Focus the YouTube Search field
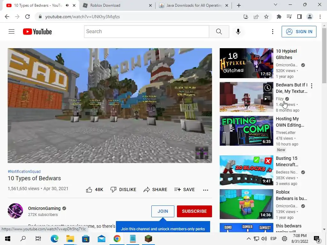 coord(146,32)
